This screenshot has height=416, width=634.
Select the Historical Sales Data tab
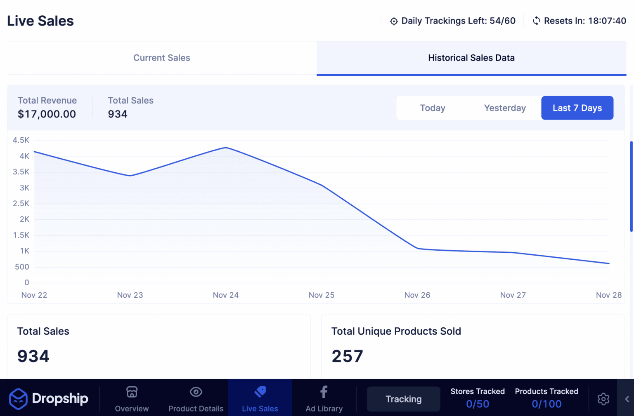[471, 58]
